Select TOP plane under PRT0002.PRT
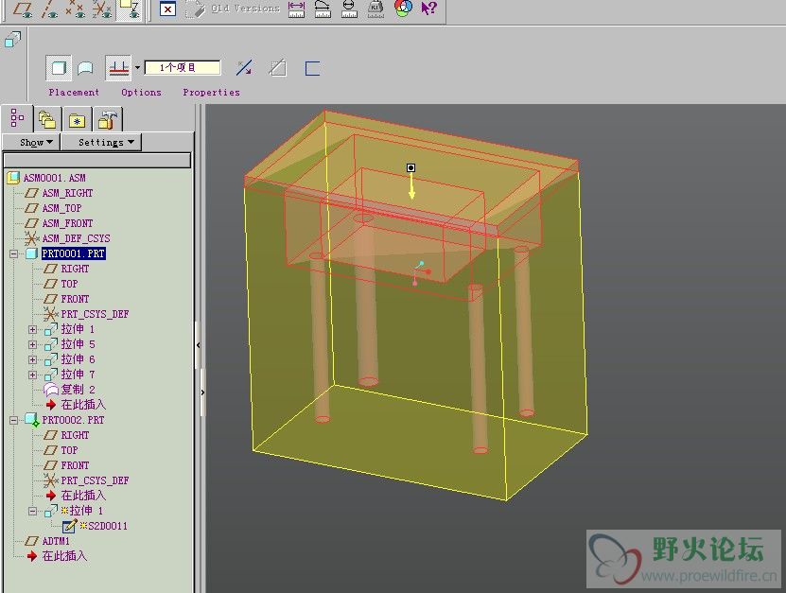Screen dimensions: 786x593 tap(69, 450)
